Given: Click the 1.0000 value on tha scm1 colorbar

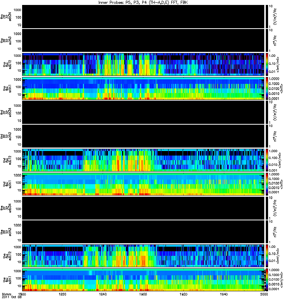Looking at the screenshot, I should [274, 79].
